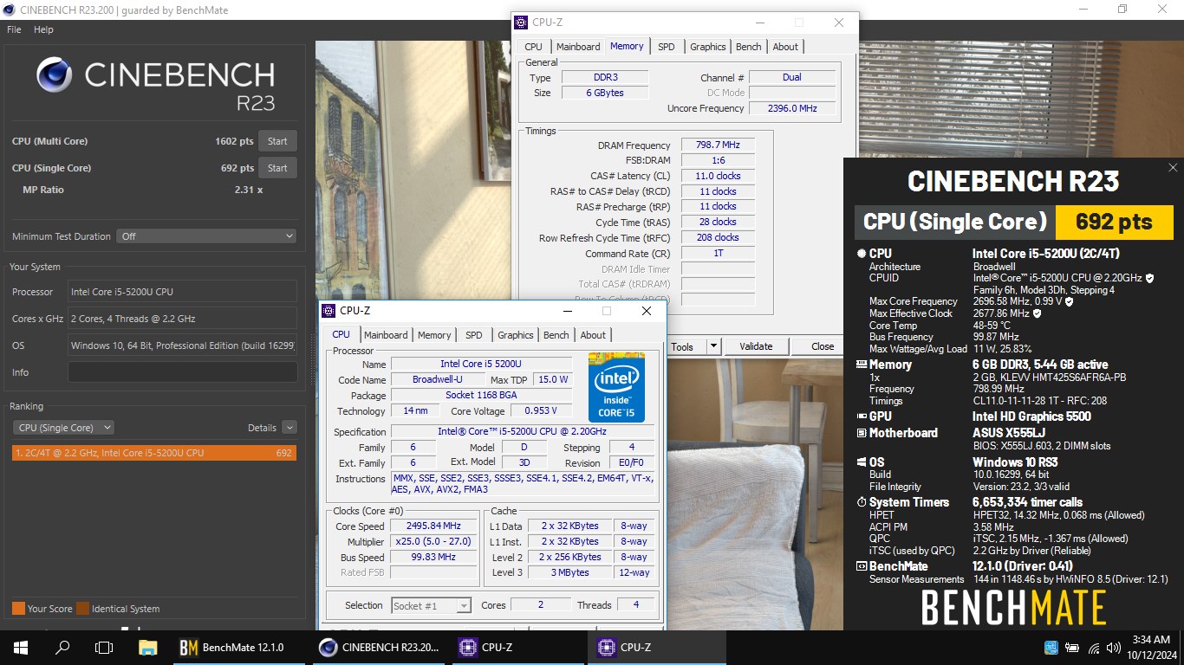
Task: Click the CPU chip icon in BenchMate overlay
Action: click(x=861, y=254)
